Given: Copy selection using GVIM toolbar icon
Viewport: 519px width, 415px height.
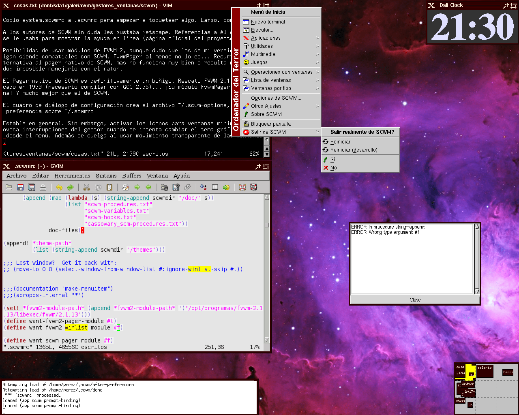Looking at the screenshot, I should click(98, 187).
